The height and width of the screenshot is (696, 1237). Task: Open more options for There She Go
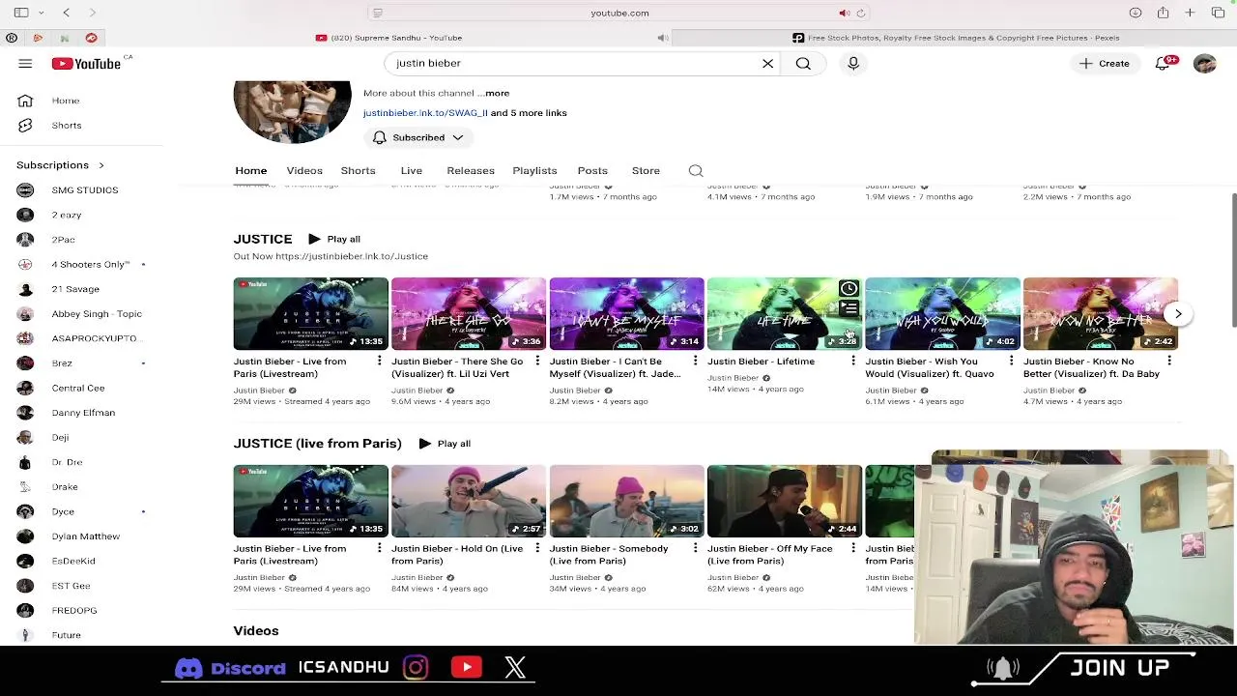[537, 362]
